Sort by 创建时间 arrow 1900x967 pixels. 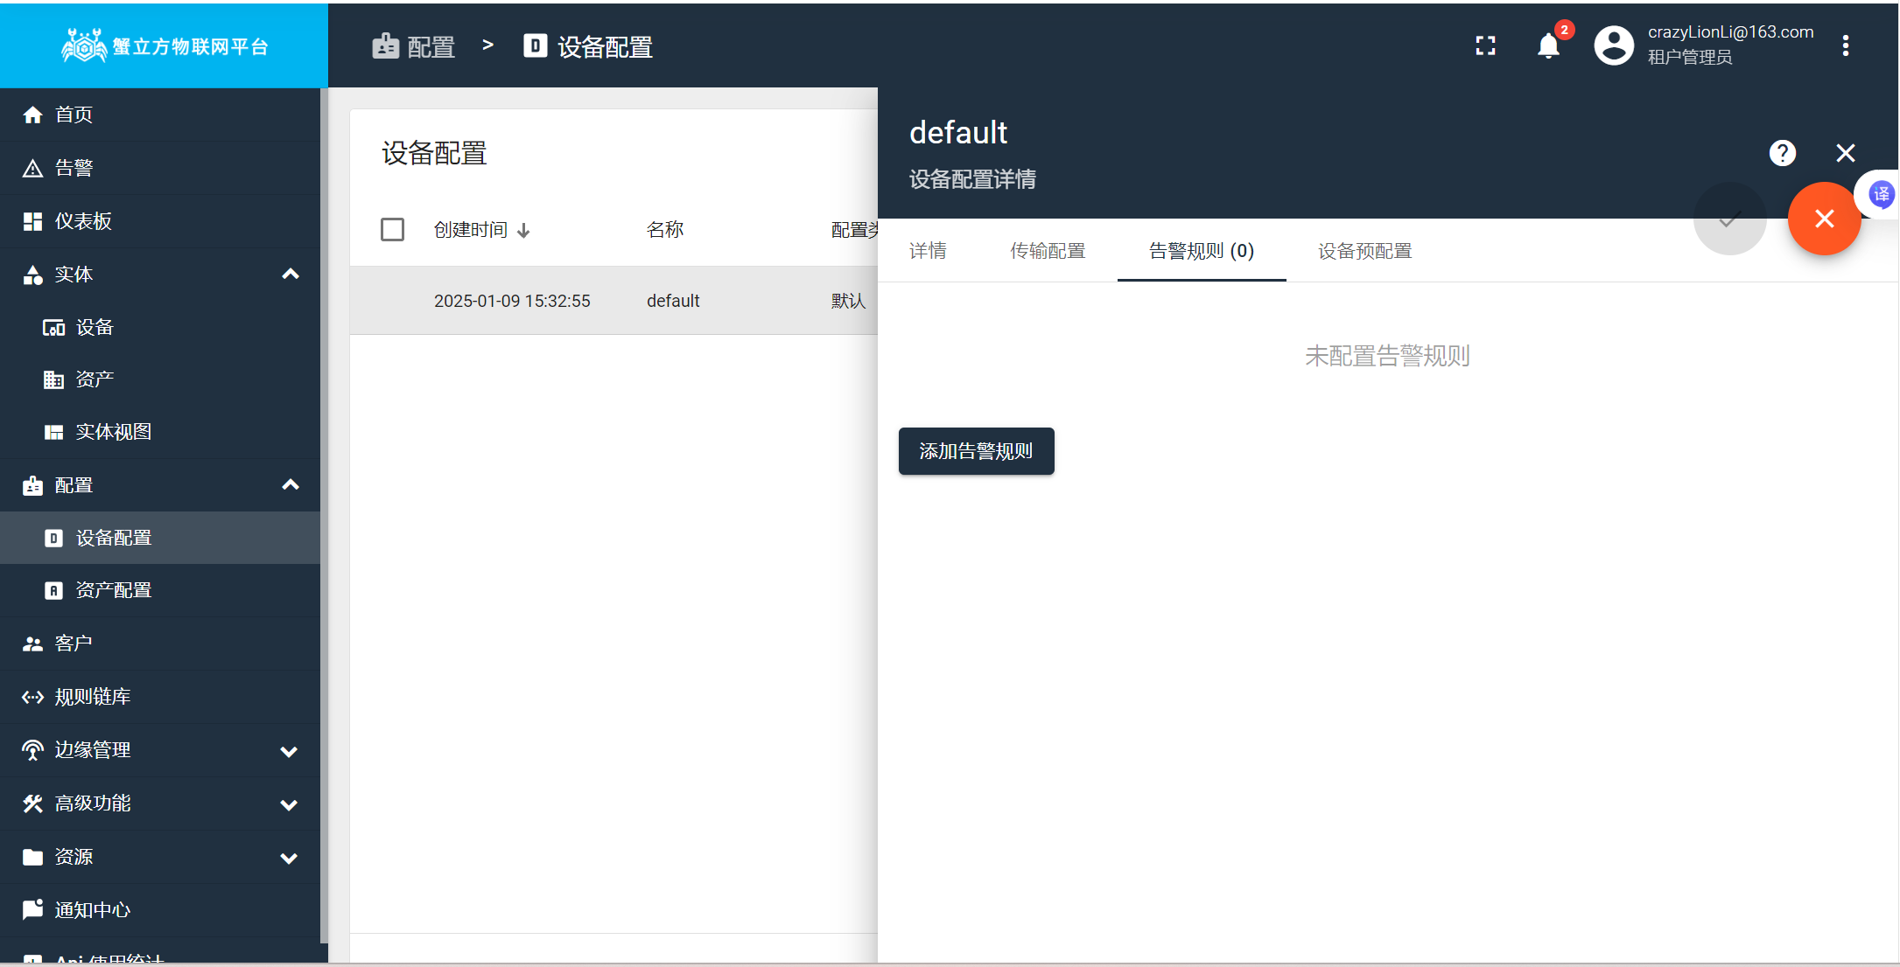click(x=523, y=231)
